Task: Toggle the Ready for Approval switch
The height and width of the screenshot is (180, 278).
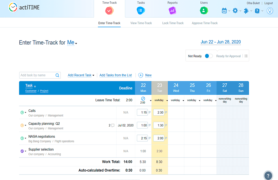Action: (209, 56)
